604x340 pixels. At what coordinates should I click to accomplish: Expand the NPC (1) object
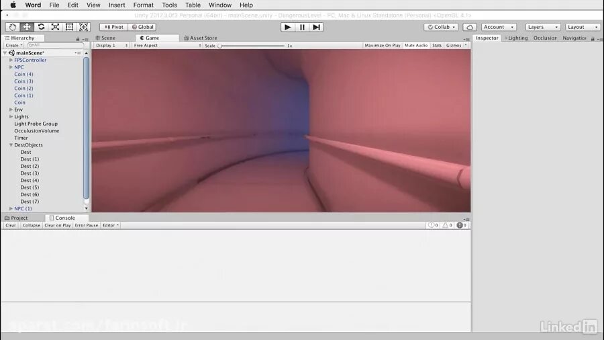pos(11,208)
